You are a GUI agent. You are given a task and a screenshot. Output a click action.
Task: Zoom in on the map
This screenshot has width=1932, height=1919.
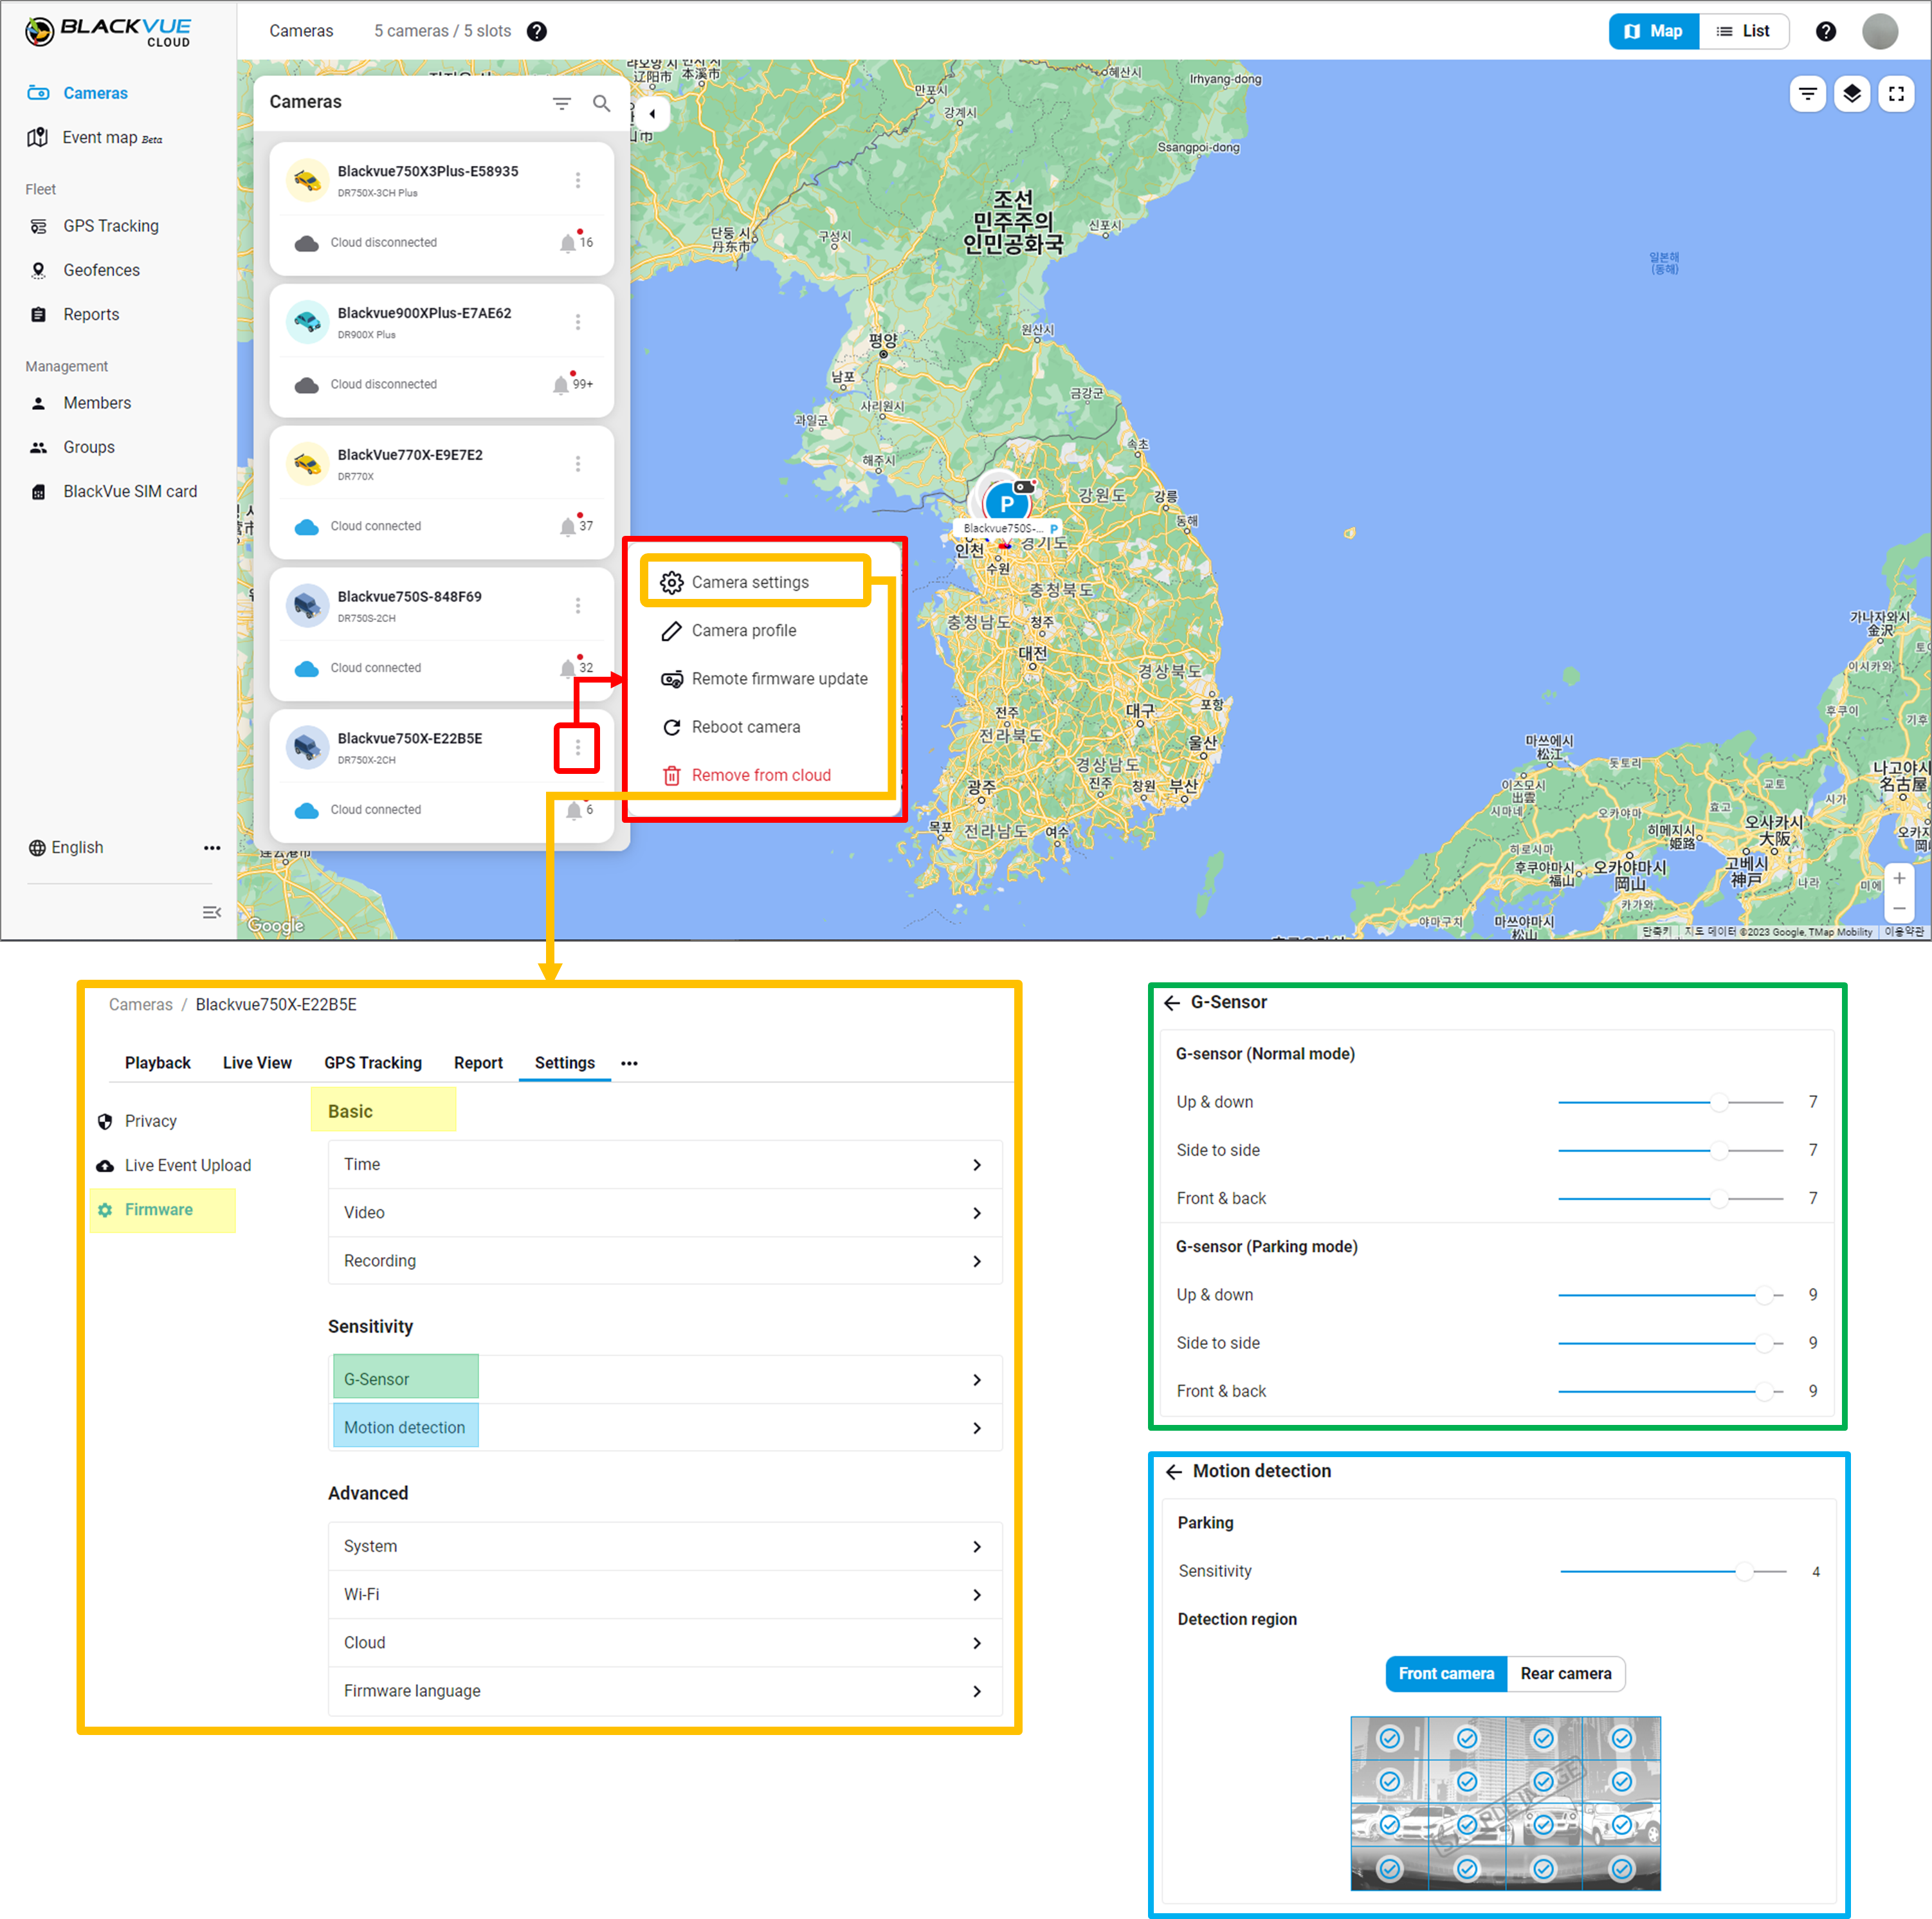coord(1898,877)
